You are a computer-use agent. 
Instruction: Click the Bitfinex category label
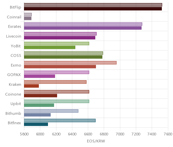pos(14,123)
